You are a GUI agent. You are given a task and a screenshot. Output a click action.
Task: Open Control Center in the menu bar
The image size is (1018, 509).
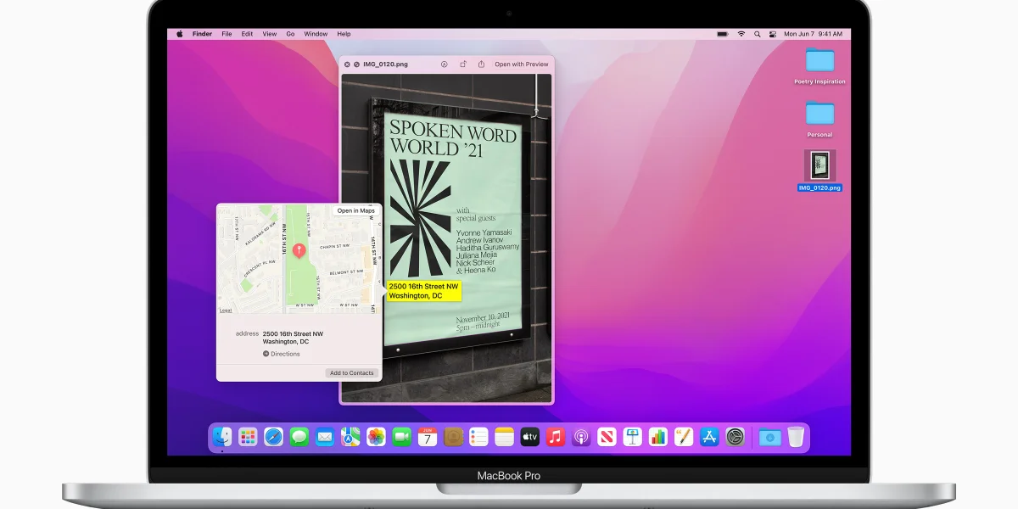(773, 34)
